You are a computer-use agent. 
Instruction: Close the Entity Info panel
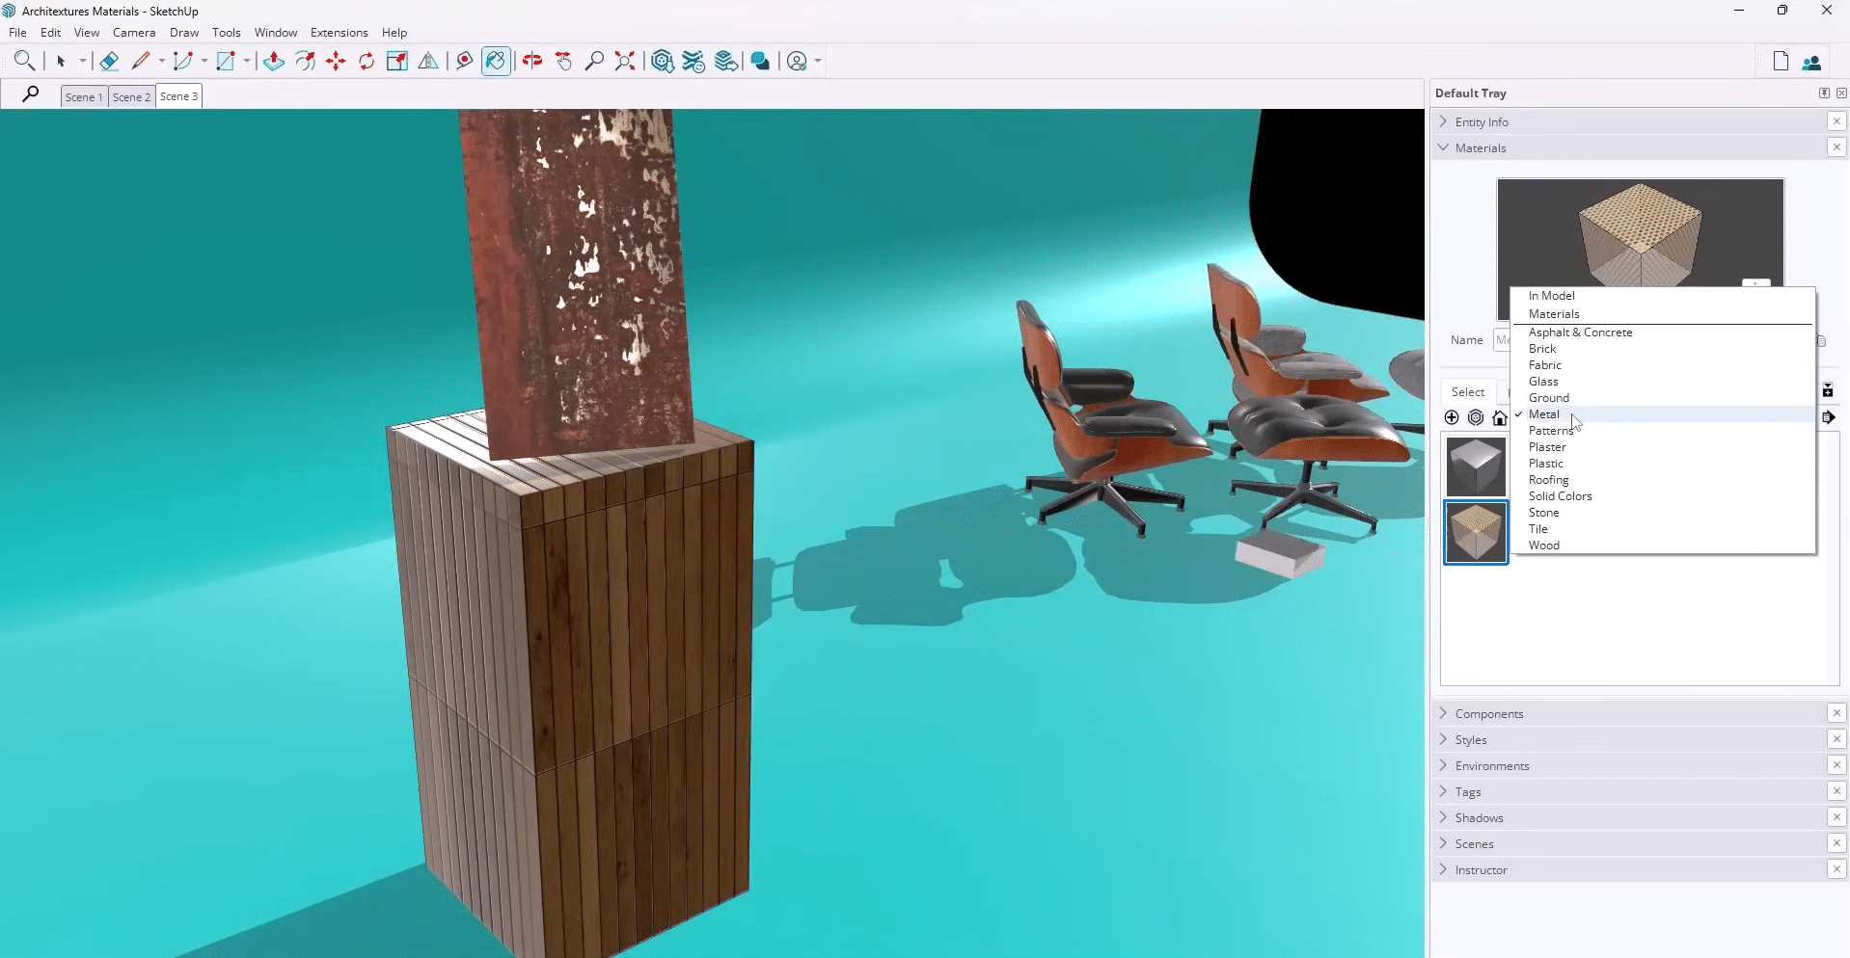[1836, 121]
